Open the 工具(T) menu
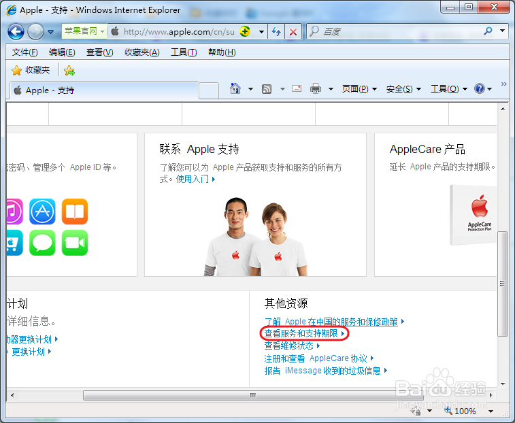This screenshot has width=515, height=423. 184,52
